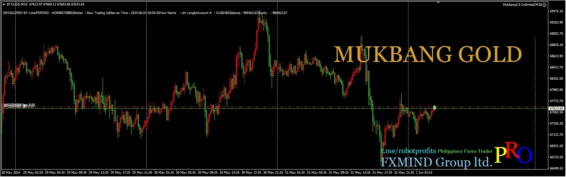Image resolution: width=566 pixels, height=177 pixels.
Task: Click the 69052.70 price scale label
Action: 556,34
